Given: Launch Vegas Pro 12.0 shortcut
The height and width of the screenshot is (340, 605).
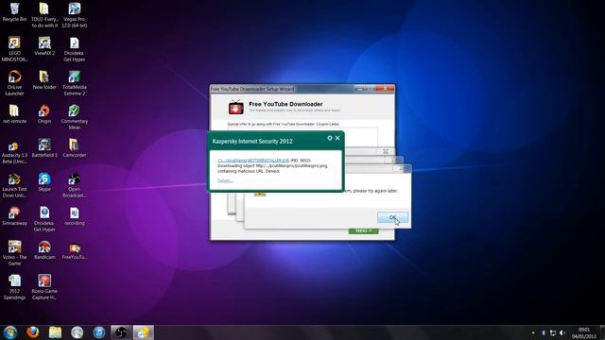Looking at the screenshot, I should [75, 15].
